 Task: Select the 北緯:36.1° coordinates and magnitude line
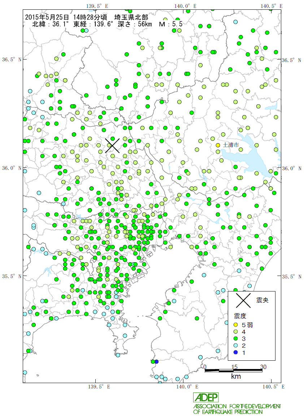[x=107, y=24]
